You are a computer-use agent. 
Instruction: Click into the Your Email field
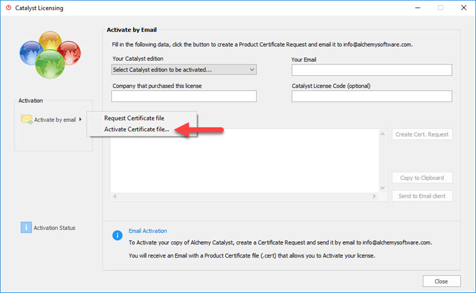point(372,69)
